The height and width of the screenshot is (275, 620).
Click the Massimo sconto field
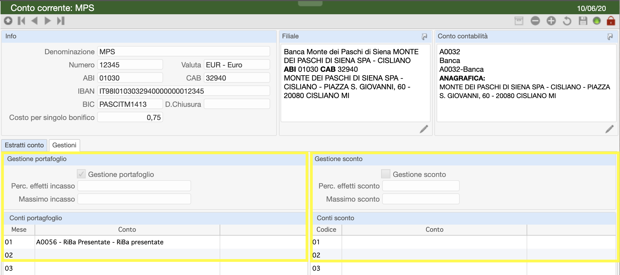pos(421,199)
